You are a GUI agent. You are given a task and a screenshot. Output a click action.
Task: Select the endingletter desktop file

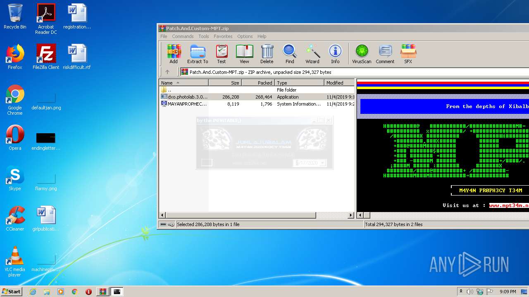tap(46, 140)
